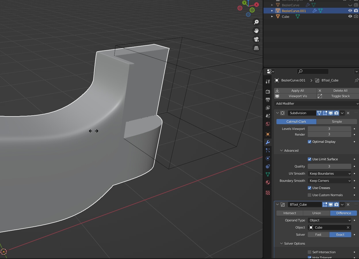The width and height of the screenshot is (359, 259).
Task: Collapse the Advanced section
Action: [x=282, y=151]
